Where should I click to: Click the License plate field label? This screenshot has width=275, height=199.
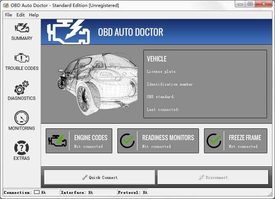162,71
